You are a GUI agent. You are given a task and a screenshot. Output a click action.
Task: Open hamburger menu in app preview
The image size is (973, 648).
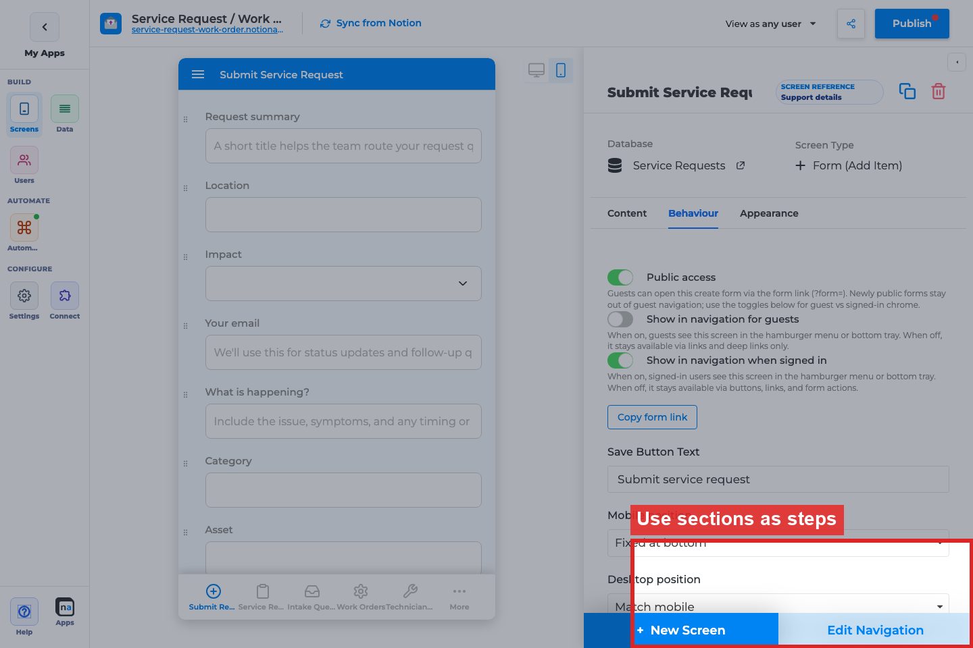click(198, 74)
